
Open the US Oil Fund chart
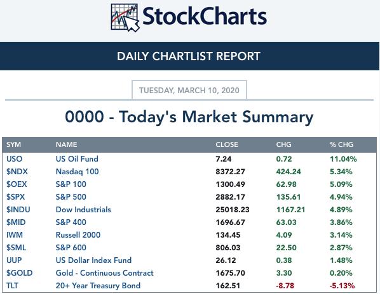tap(77, 158)
